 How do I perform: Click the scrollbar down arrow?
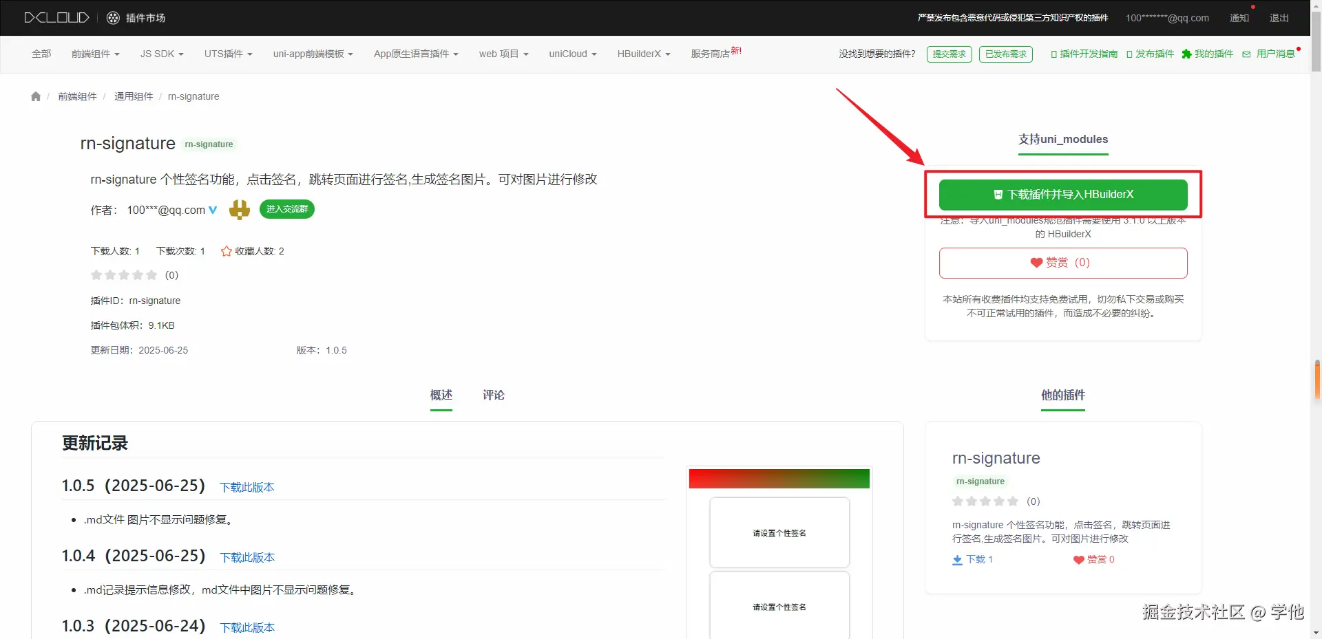(1316, 633)
